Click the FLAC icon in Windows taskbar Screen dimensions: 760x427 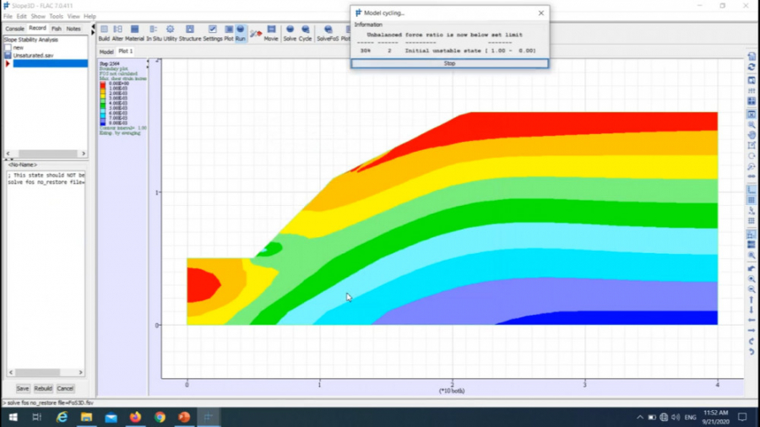pos(209,417)
